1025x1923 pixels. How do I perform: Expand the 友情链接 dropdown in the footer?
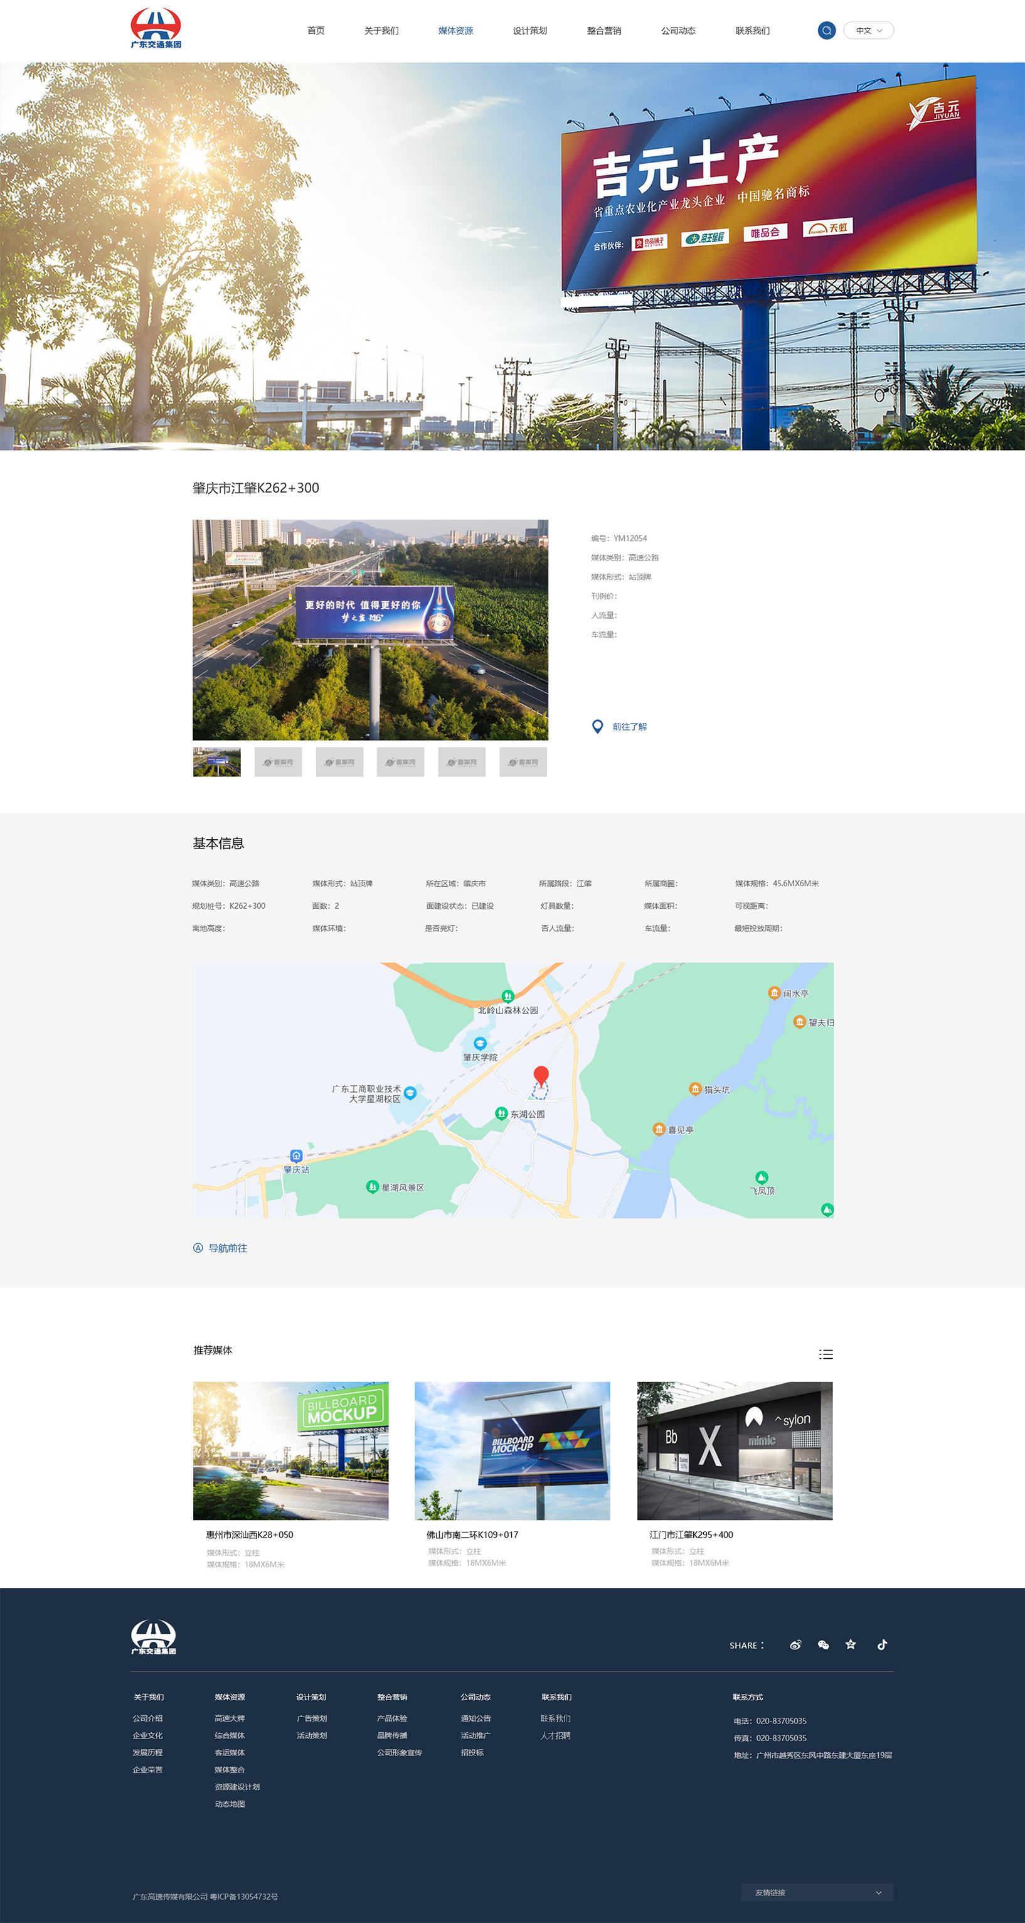817,1892
